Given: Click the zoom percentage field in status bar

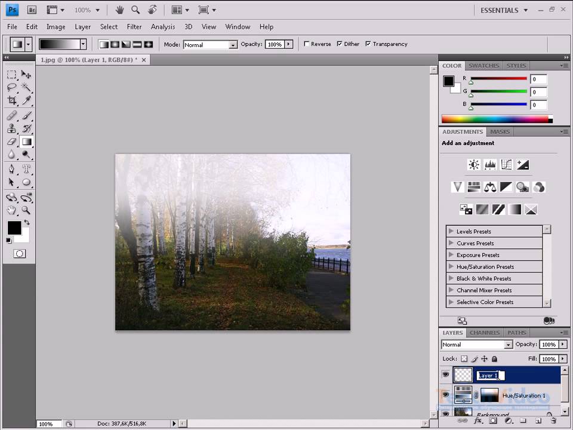Looking at the screenshot, I should point(48,424).
